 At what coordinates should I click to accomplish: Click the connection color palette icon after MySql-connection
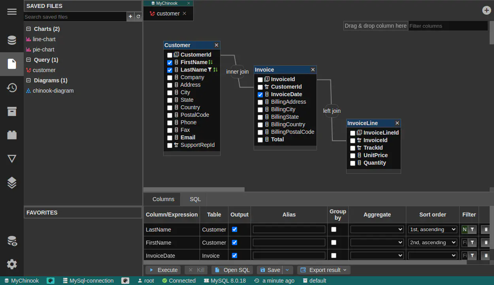125,281
